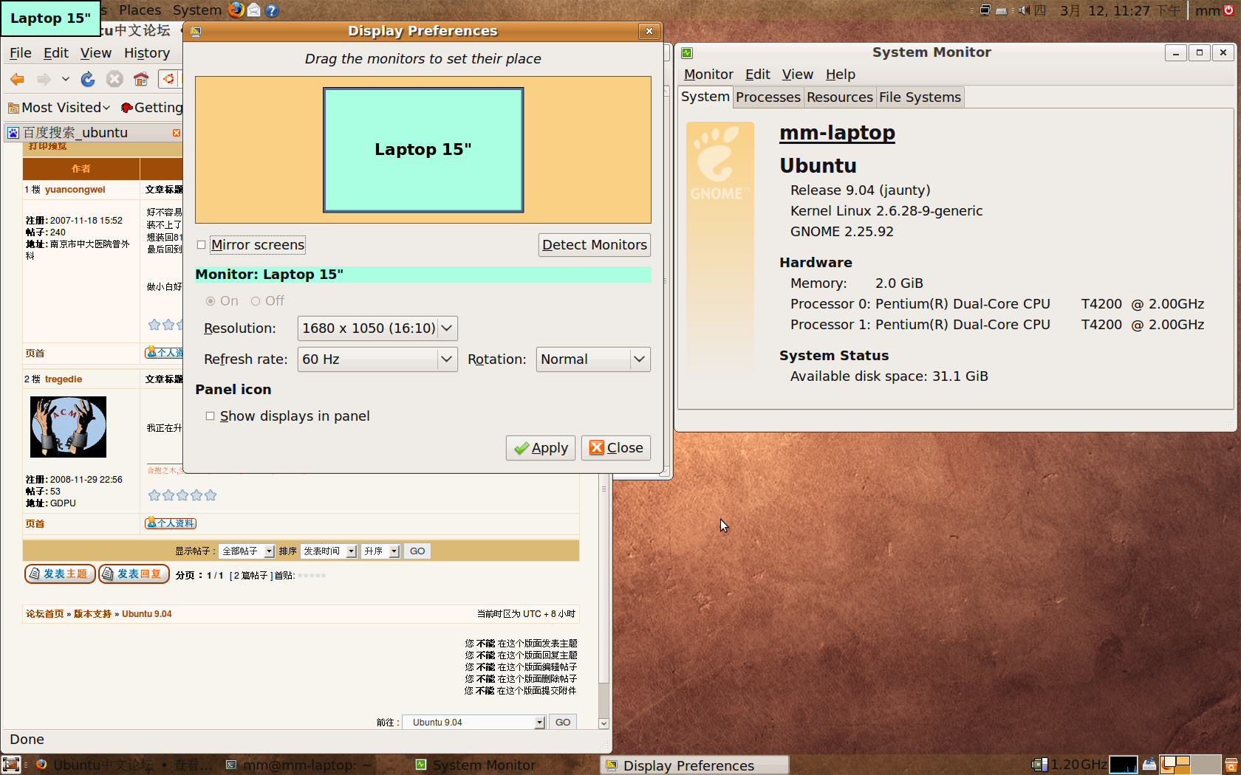The height and width of the screenshot is (775, 1241).
Task: Enable Show displays in panel checkbox
Action: point(210,416)
